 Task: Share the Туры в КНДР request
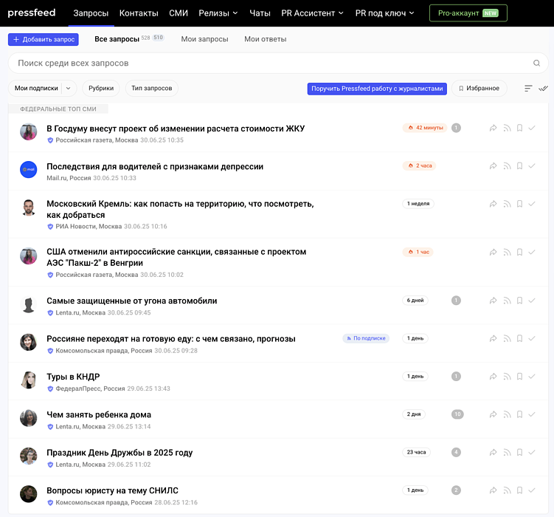point(494,377)
